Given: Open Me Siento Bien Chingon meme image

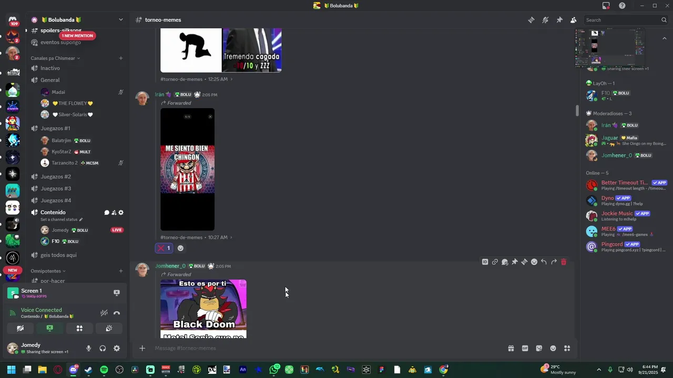Looking at the screenshot, I should (187, 169).
